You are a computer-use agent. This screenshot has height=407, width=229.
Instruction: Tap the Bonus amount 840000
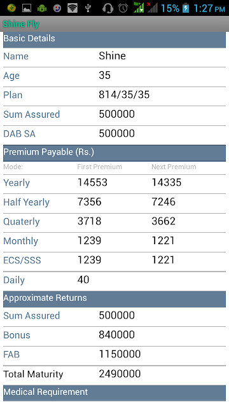(117, 335)
